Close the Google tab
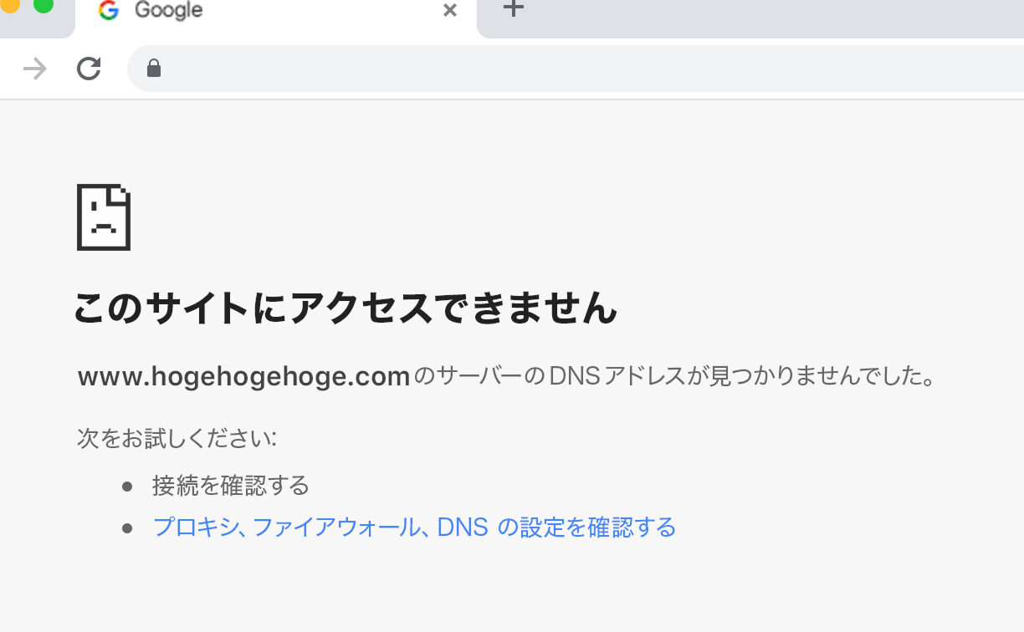Image resolution: width=1024 pixels, height=632 pixels. 450,10
